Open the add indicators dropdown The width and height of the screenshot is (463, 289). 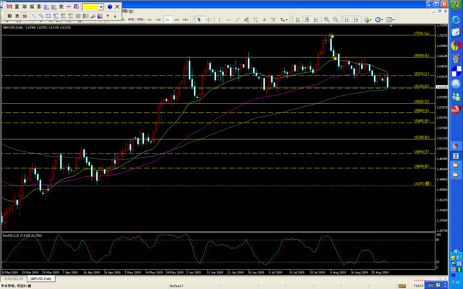368,20
